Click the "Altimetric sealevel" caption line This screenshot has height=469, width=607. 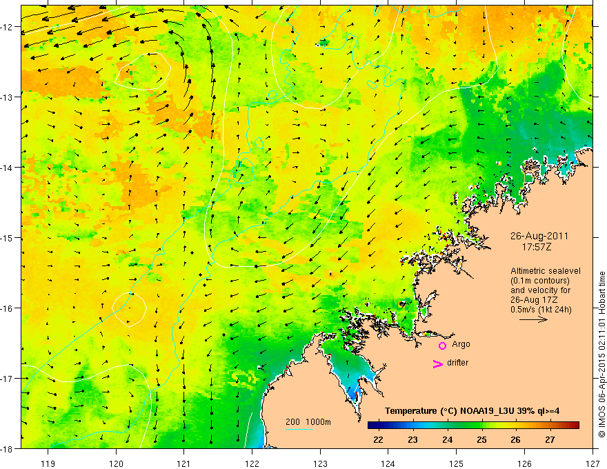[546, 271]
